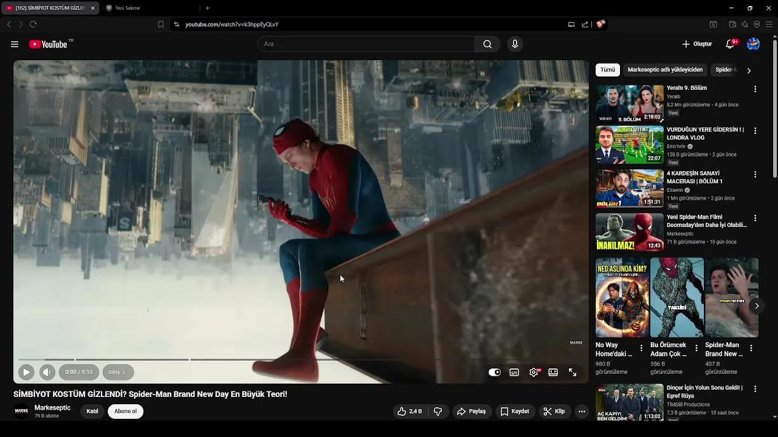
Task: Open the Oluştur create button
Action: coord(697,44)
